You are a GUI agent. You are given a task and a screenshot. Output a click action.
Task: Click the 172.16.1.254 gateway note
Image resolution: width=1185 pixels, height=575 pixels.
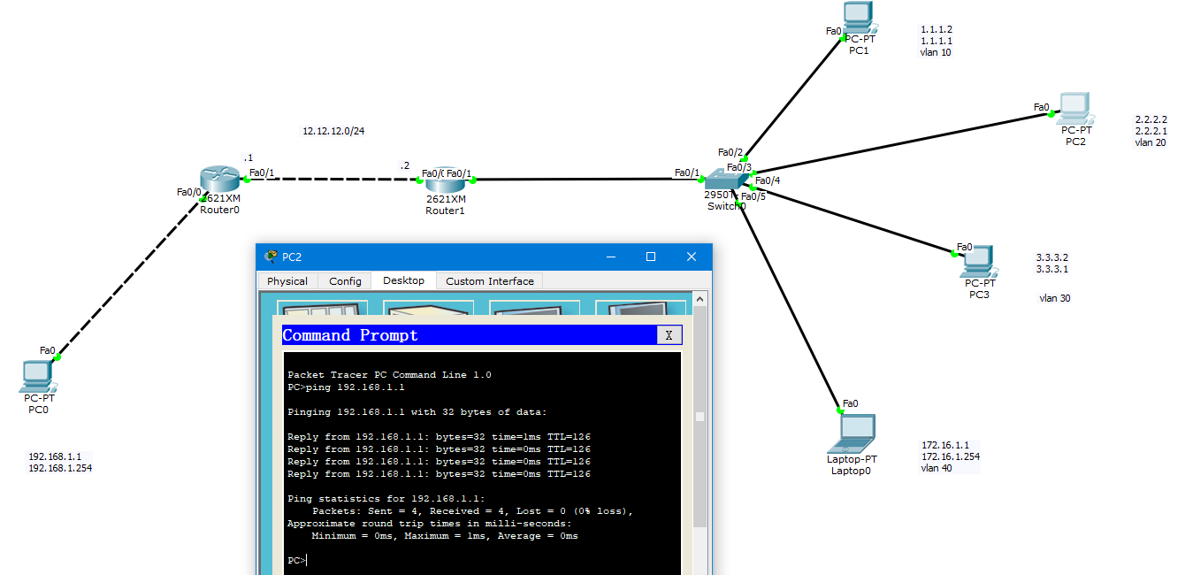point(951,456)
